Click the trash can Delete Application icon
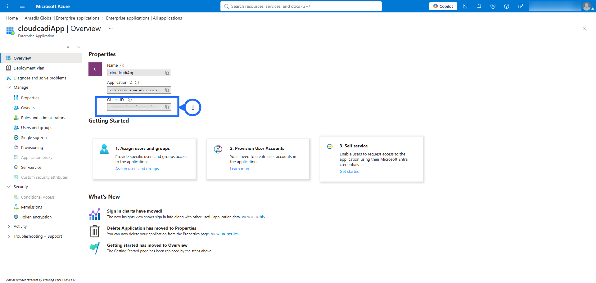Viewport: 596px width, 283px height. click(x=95, y=231)
